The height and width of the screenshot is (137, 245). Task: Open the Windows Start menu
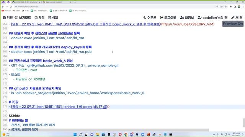point(75,134)
